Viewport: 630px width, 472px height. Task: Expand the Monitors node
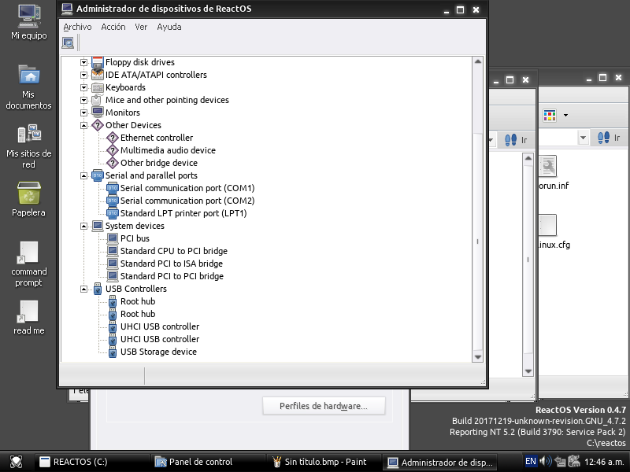(83, 112)
